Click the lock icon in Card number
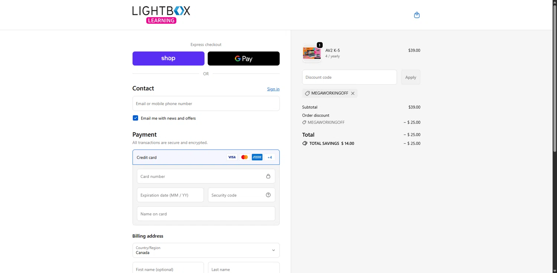The width and height of the screenshot is (557, 273). [268, 176]
